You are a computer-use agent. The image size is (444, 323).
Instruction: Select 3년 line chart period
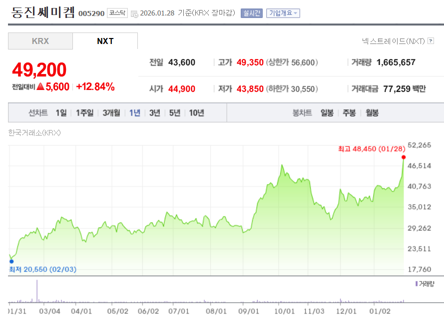pos(155,113)
